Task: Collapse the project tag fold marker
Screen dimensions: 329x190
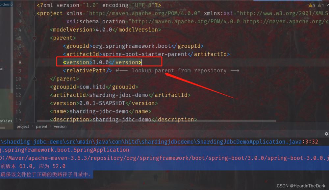Action: point(34,13)
